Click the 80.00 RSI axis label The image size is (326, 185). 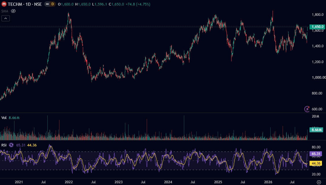click(x=316, y=147)
